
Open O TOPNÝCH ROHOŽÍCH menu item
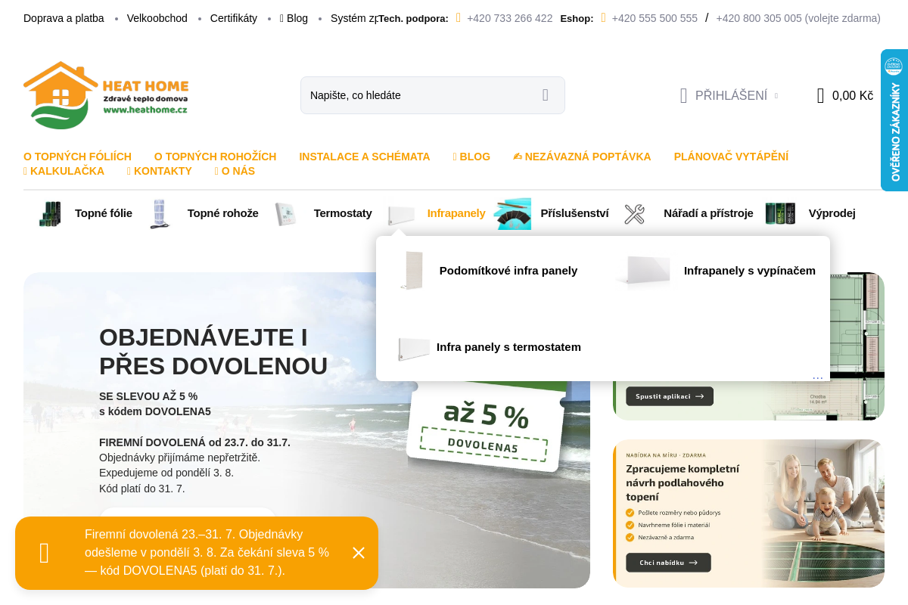click(215, 157)
